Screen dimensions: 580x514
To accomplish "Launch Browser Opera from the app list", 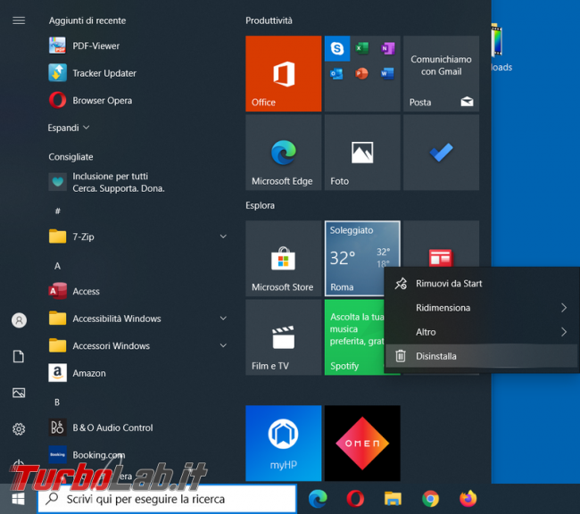I will coord(90,100).
